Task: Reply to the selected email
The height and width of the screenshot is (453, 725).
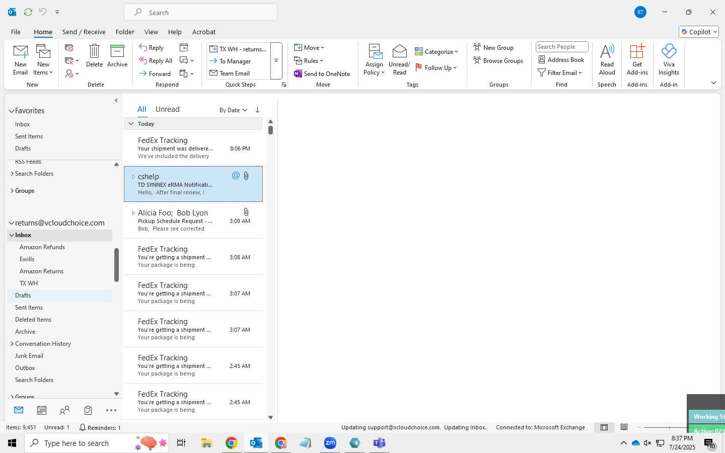Action: coord(152,48)
